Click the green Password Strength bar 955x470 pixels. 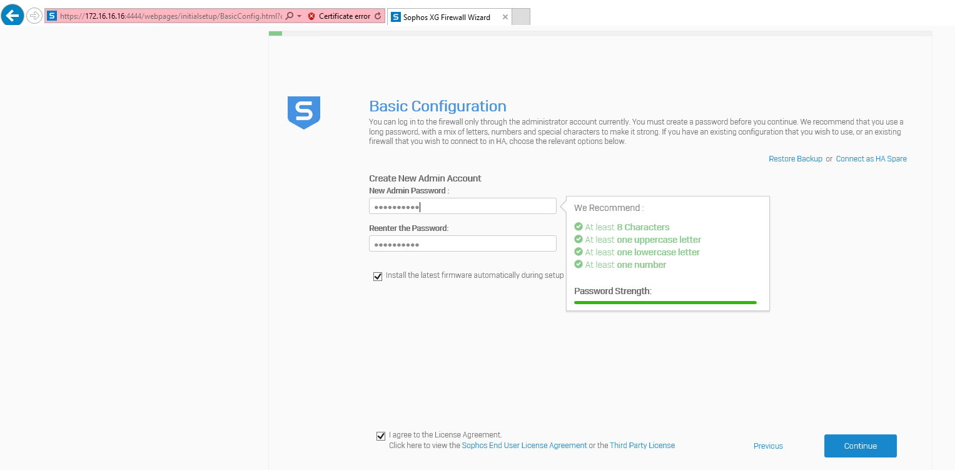click(665, 302)
